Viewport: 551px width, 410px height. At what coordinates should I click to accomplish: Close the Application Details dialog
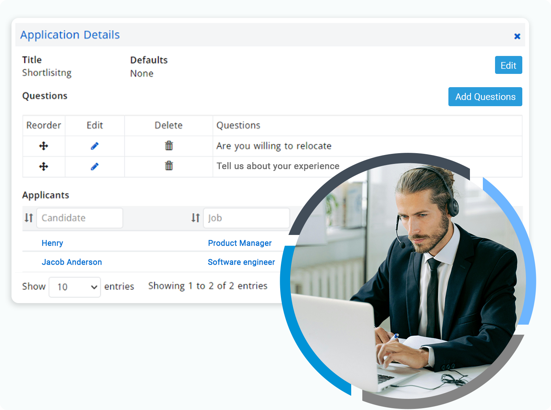tap(517, 36)
